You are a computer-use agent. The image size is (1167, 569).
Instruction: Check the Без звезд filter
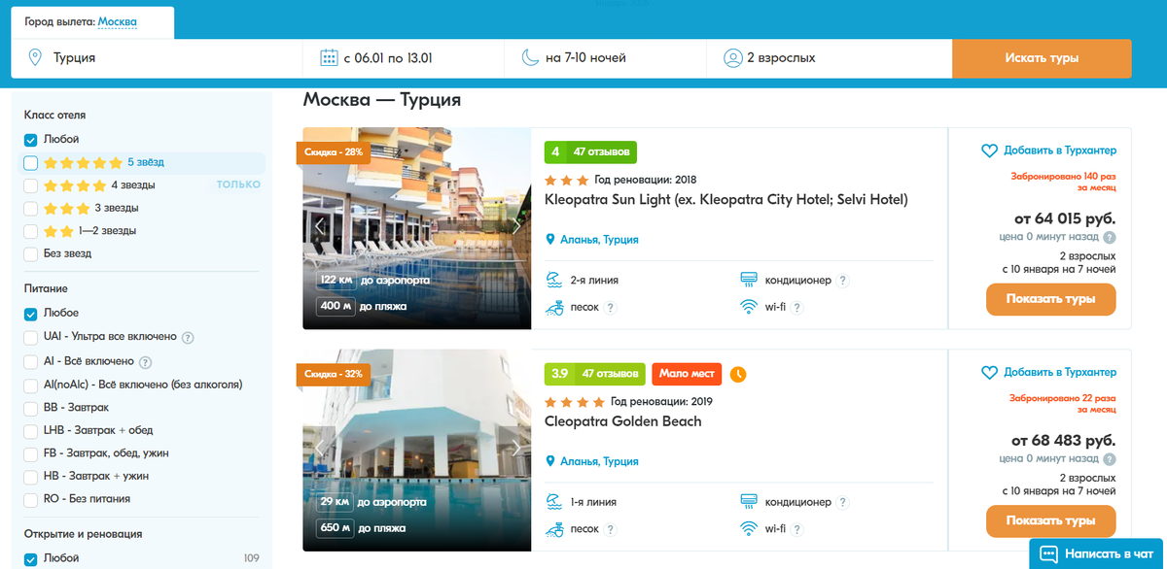pos(31,253)
